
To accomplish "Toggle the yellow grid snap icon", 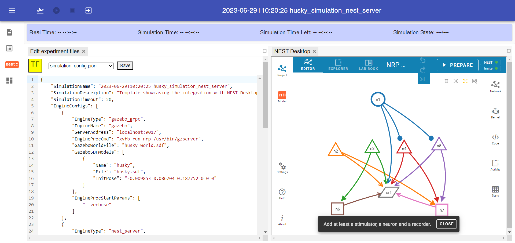I will coord(465,81).
